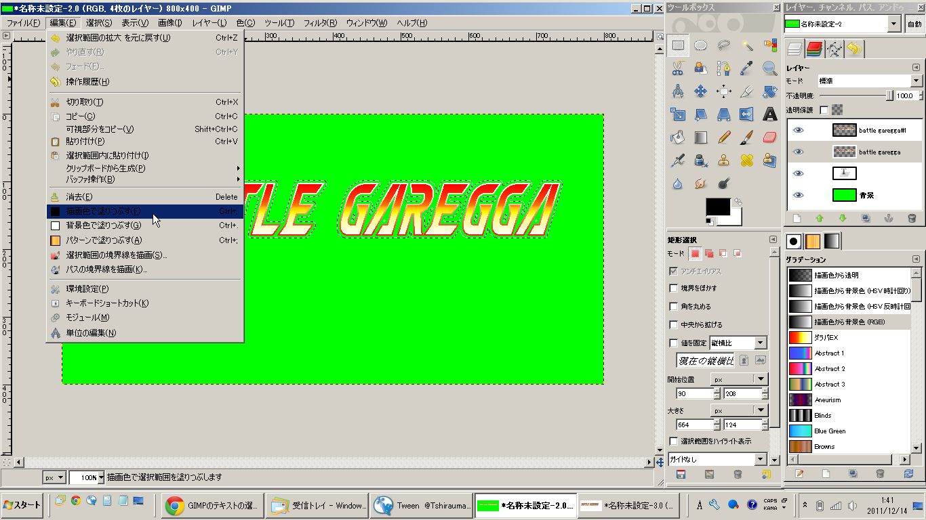Choose 背景色で塗りつぶす menu entry
Viewport: 926px width, 520px height.
145,225
